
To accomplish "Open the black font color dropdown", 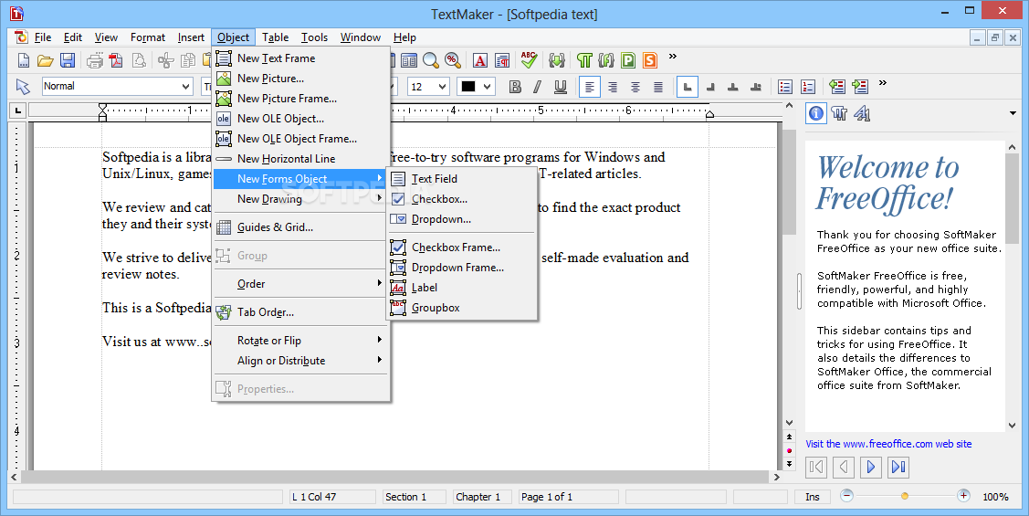I will (x=487, y=87).
